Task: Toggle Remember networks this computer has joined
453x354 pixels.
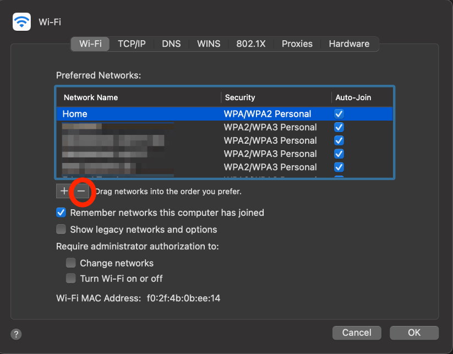Action: click(61, 213)
